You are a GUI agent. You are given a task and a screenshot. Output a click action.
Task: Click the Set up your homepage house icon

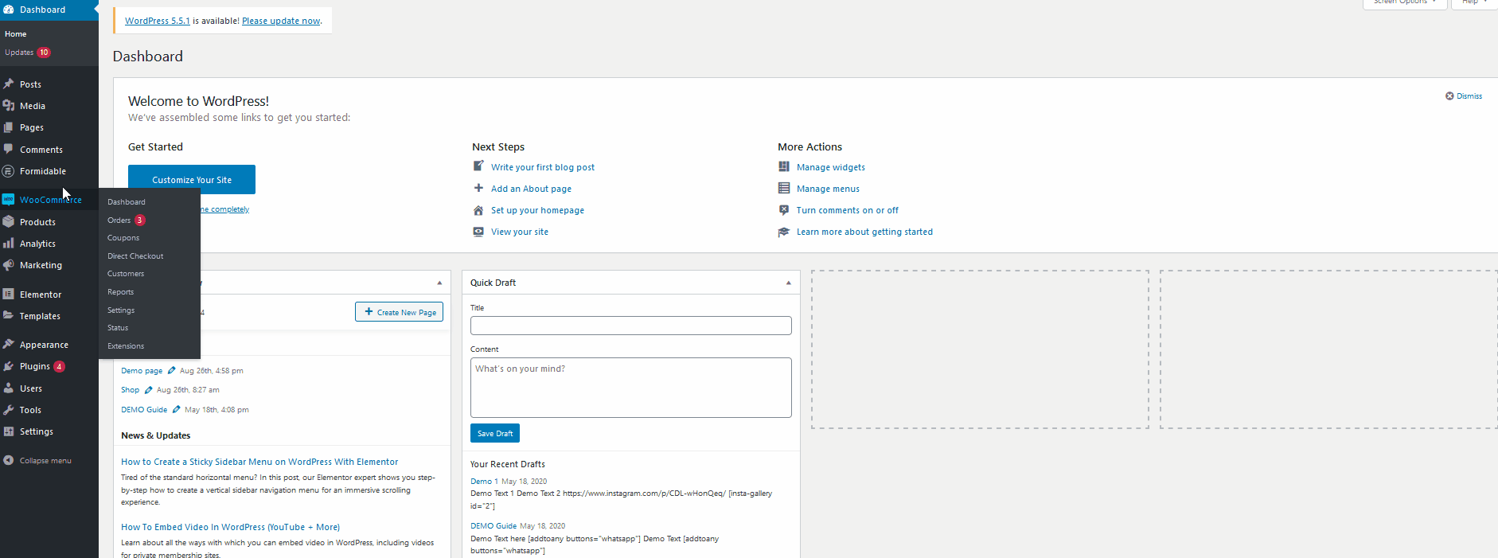478,210
